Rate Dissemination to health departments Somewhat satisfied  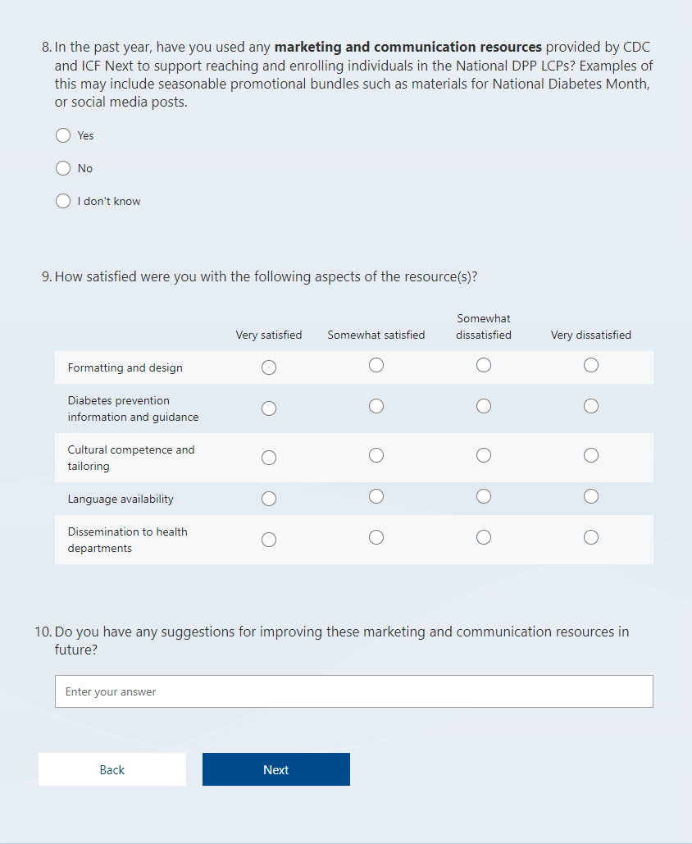(x=376, y=537)
